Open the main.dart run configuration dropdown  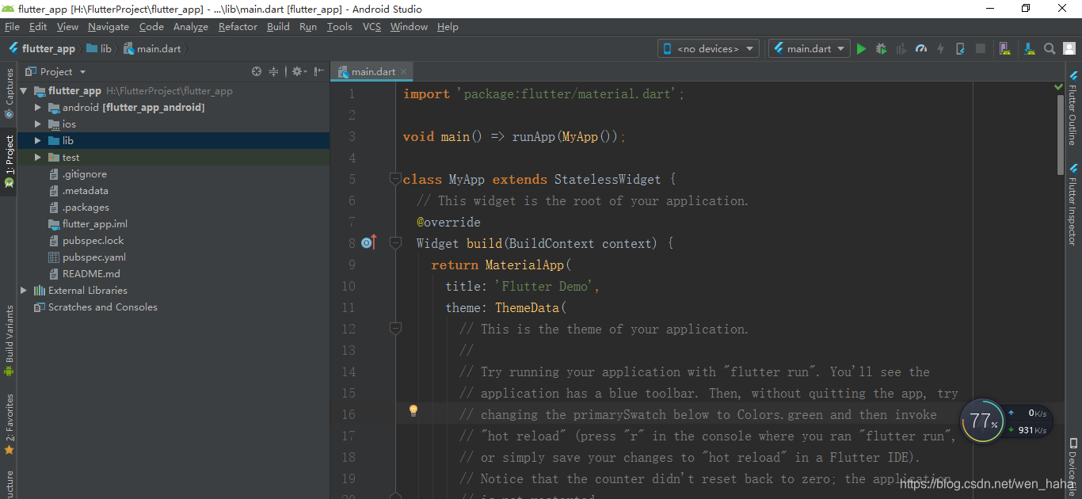809,48
